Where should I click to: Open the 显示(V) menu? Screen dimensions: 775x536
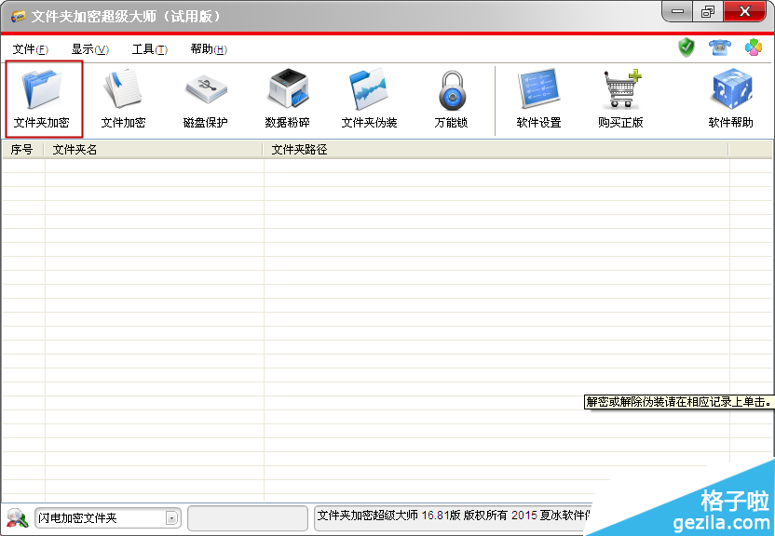90,49
